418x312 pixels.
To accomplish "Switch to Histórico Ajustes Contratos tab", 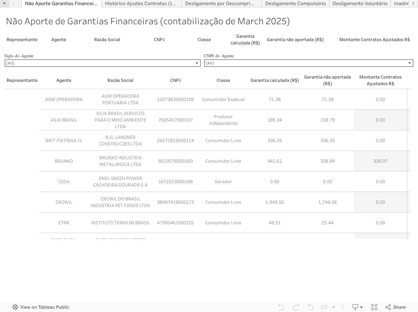I will [x=140, y=3].
